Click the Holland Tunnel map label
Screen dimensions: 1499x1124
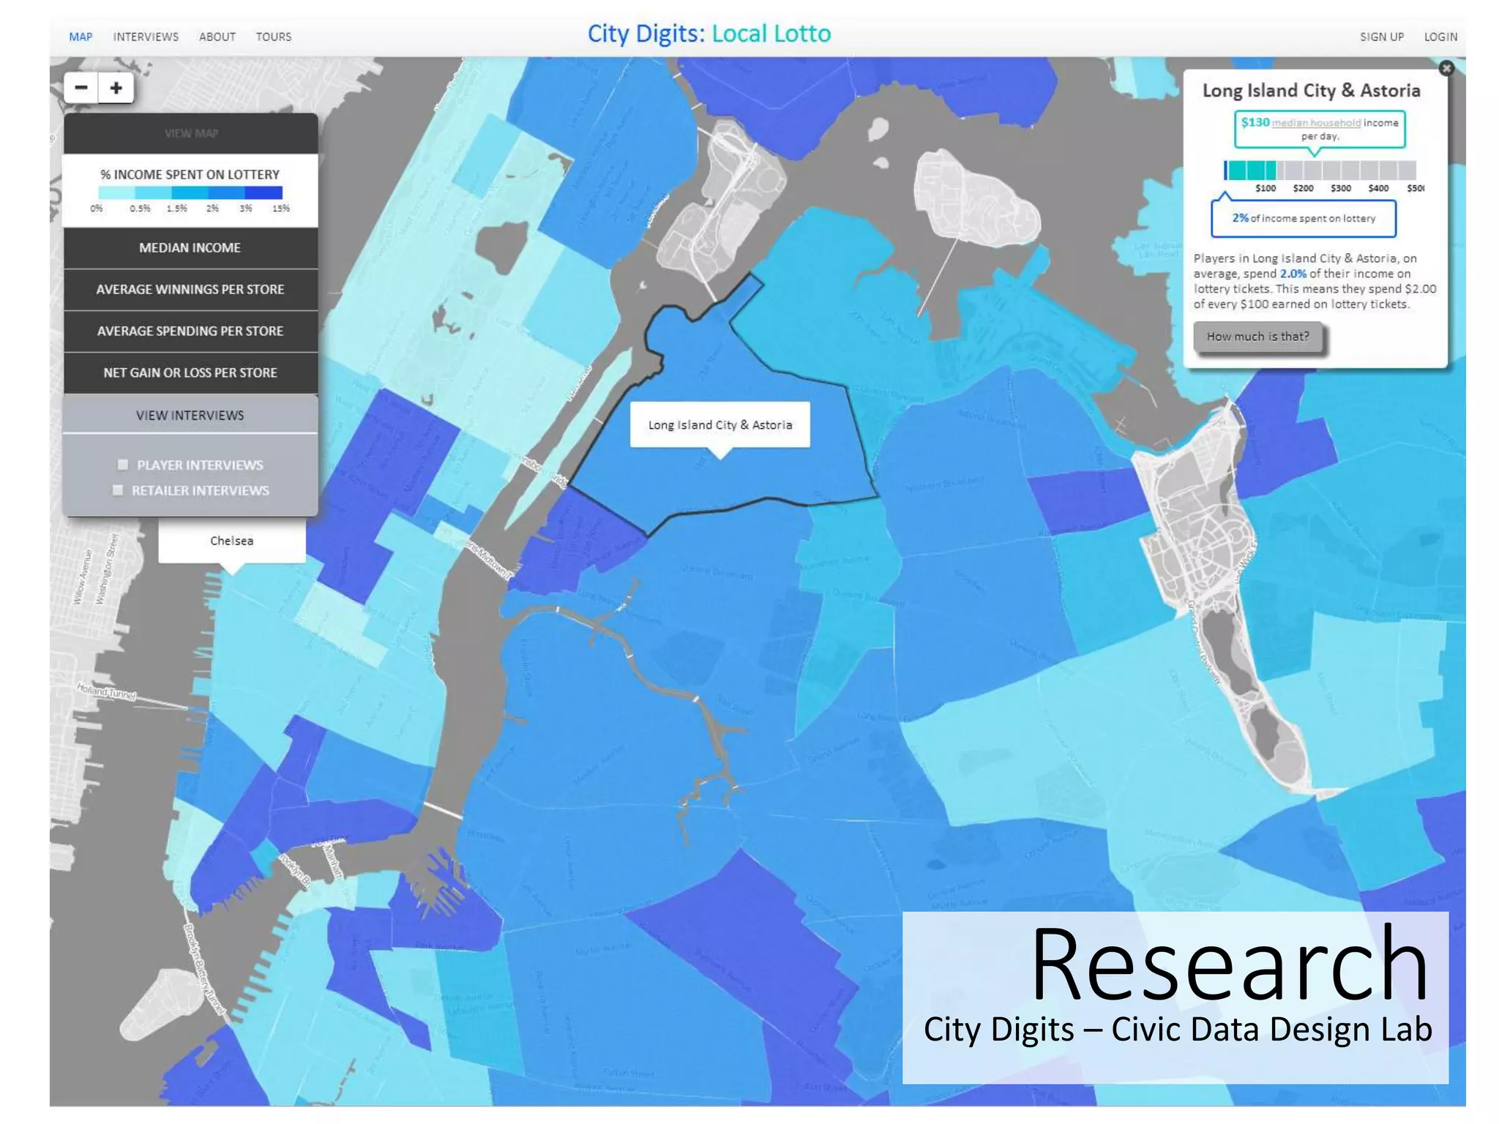point(107,692)
